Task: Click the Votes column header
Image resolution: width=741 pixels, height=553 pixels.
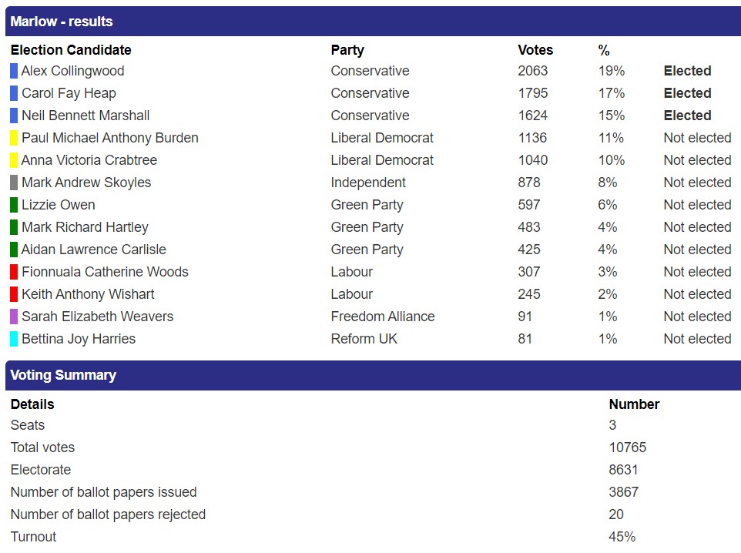Action: [535, 50]
